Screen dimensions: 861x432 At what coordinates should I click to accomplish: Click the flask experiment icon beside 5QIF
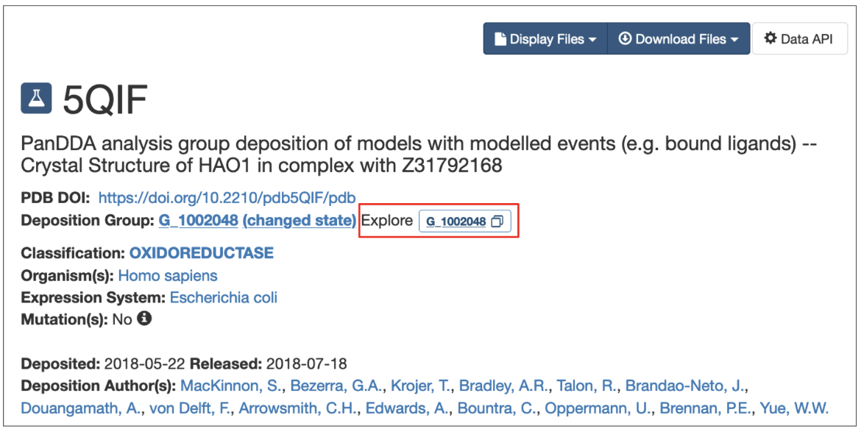click(x=37, y=98)
